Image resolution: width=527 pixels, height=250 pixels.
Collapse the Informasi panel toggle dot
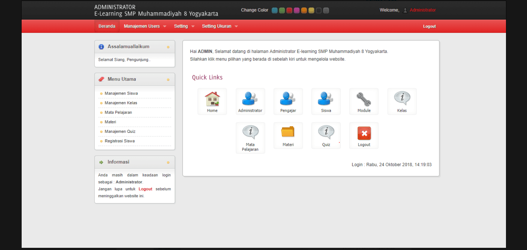(168, 163)
